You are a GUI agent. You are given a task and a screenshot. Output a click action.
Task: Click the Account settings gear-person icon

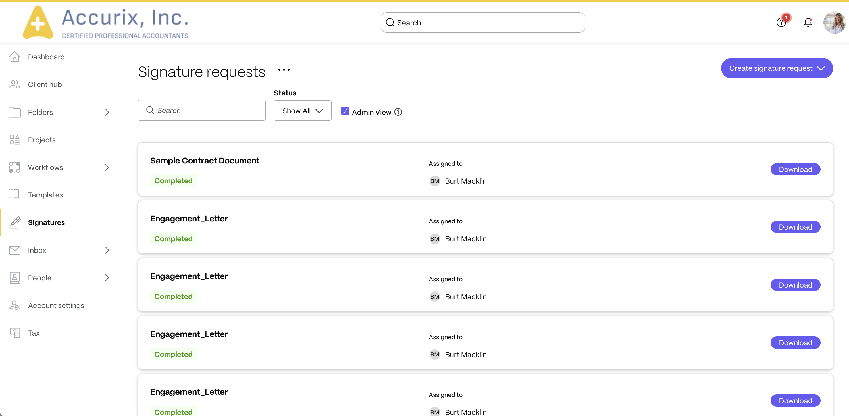pyautogui.click(x=14, y=305)
